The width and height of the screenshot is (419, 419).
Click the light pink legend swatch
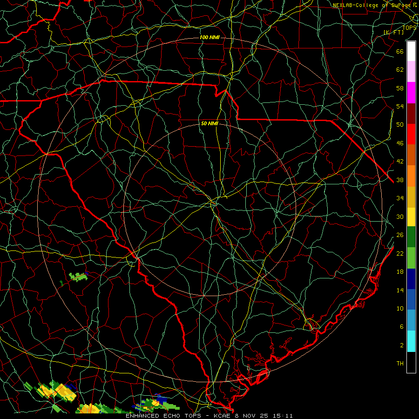(411, 71)
